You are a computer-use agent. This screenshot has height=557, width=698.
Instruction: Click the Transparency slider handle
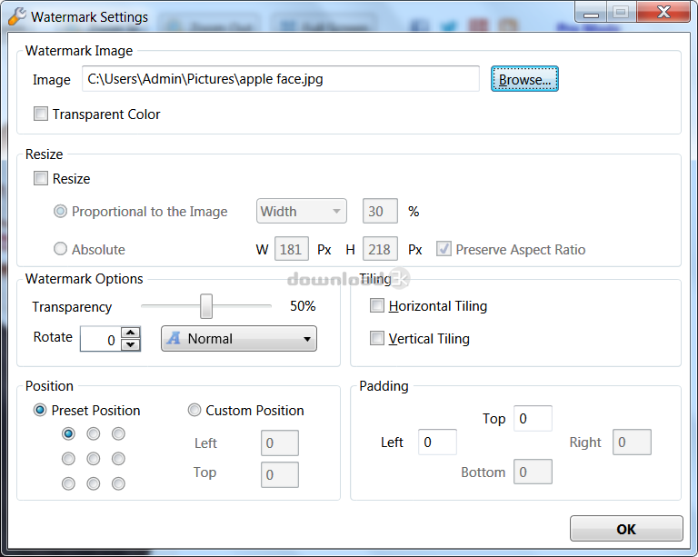[206, 306]
